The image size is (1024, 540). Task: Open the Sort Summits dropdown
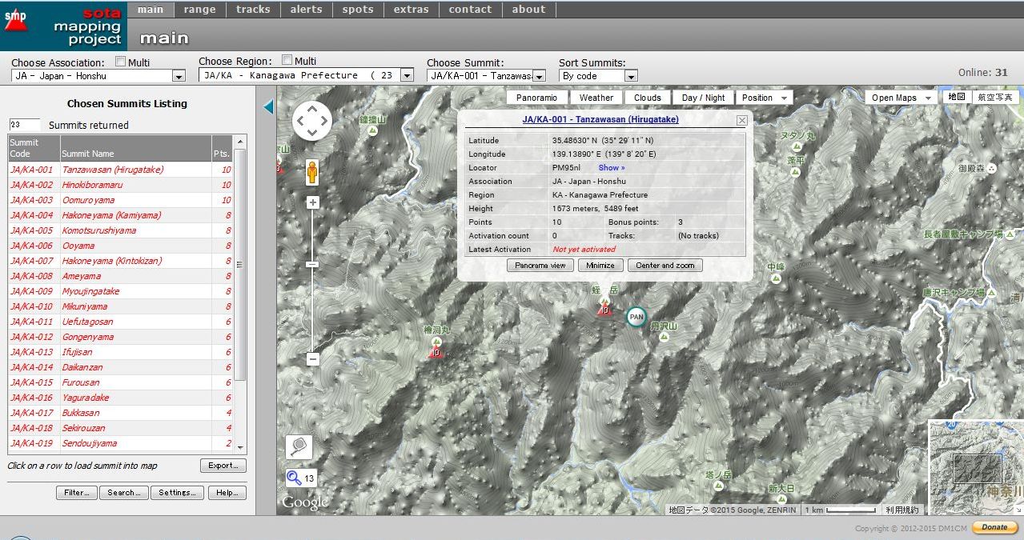pos(598,76)
